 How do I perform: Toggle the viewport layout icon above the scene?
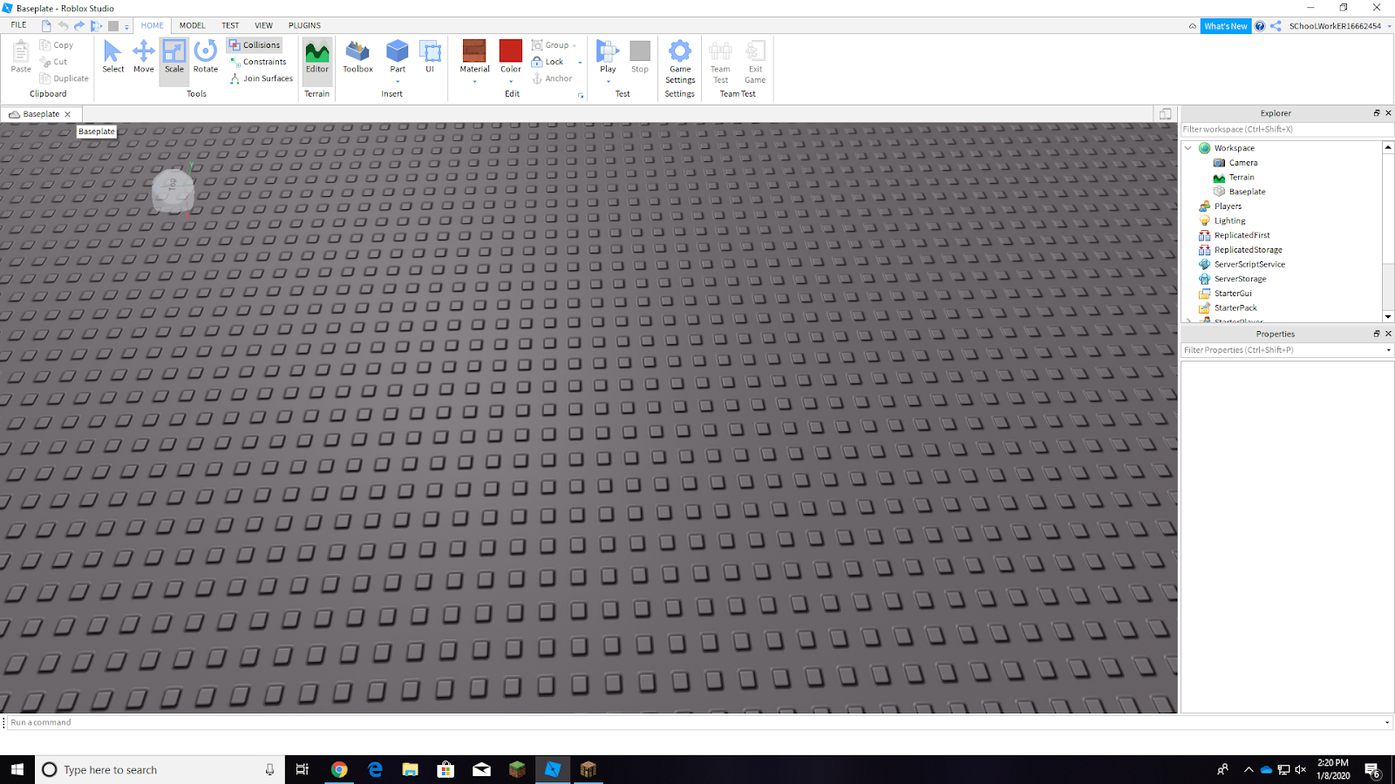tap(1165, 114)
